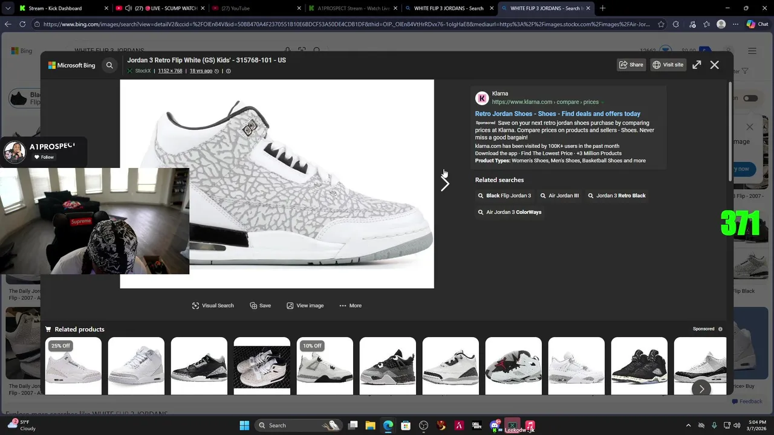
Task: Open a new browser tab
Action: click(602, 8)
